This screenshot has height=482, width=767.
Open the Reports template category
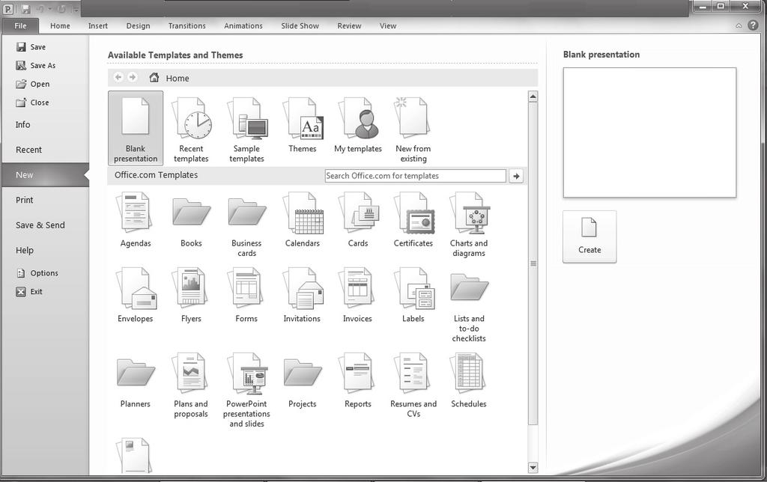click(x=357, y=380)
